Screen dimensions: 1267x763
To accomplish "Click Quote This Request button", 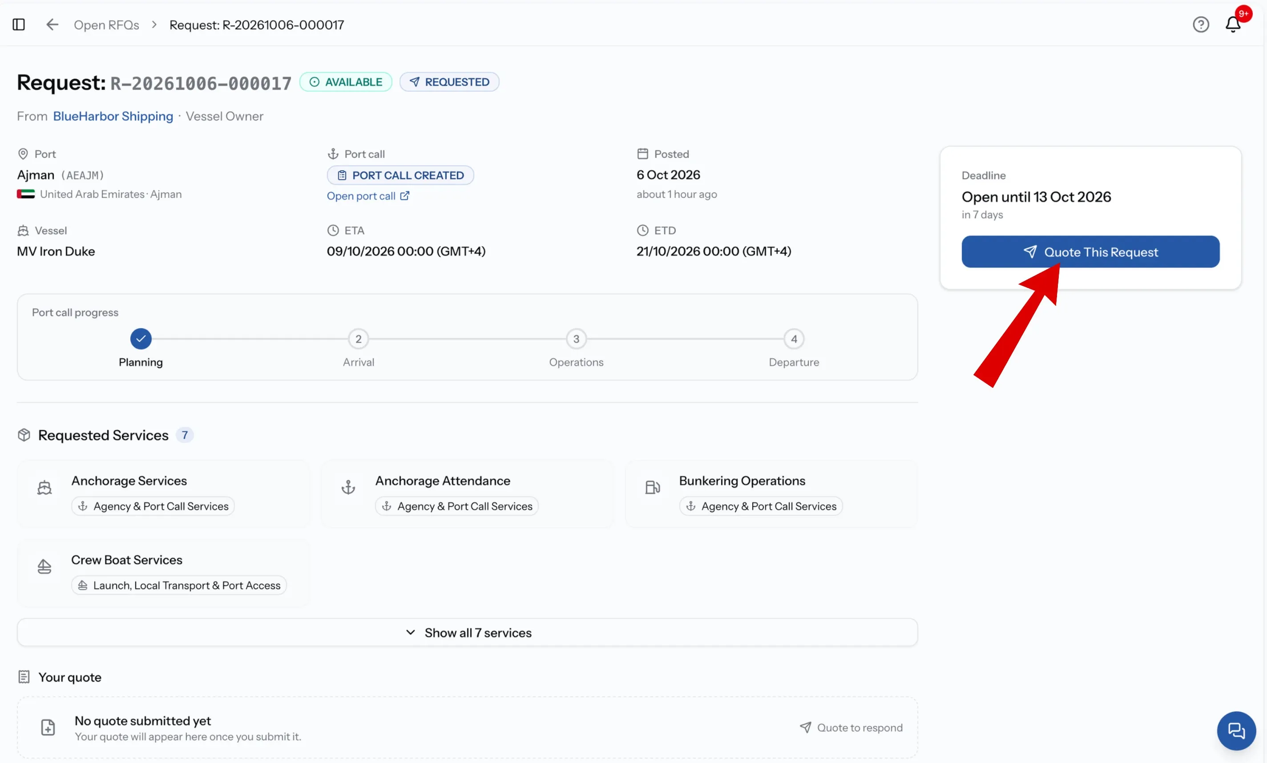I will (x=1091, y=252).
